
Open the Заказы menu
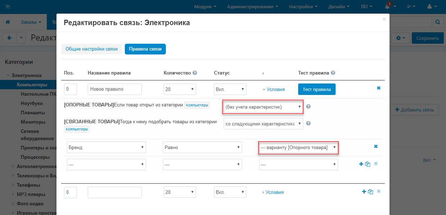point(31,22)
